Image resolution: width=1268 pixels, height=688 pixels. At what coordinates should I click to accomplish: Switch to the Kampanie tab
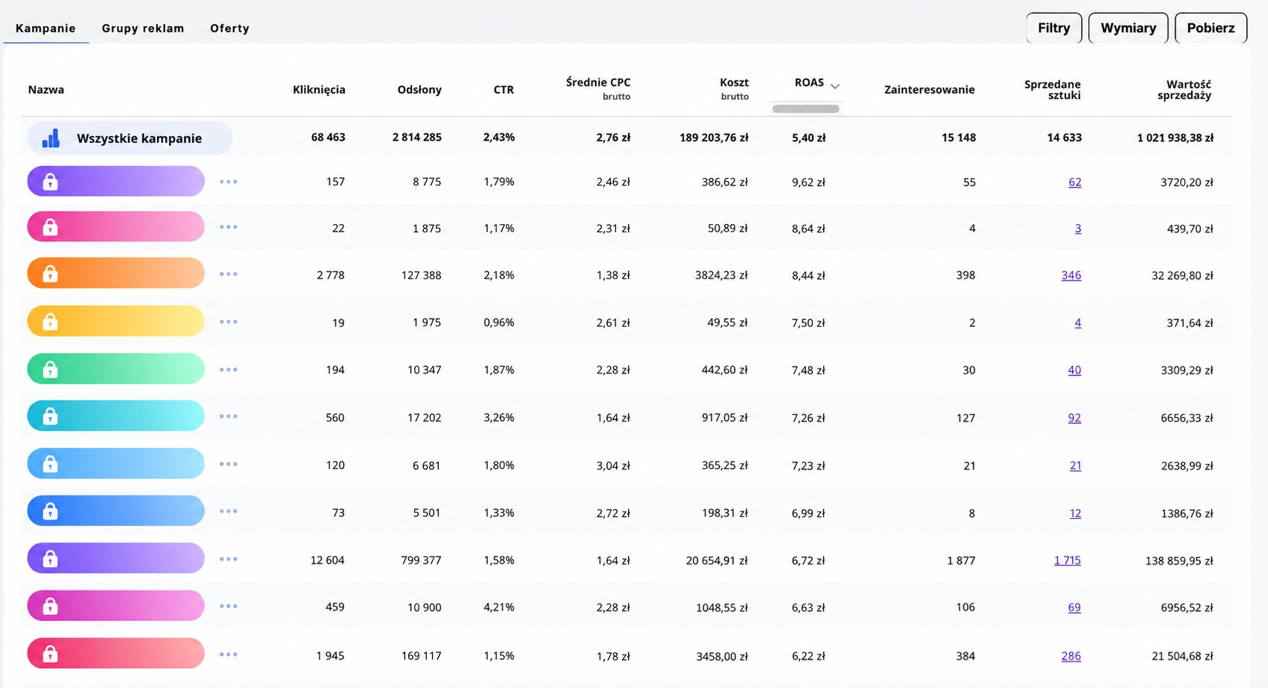pos(45,28)
